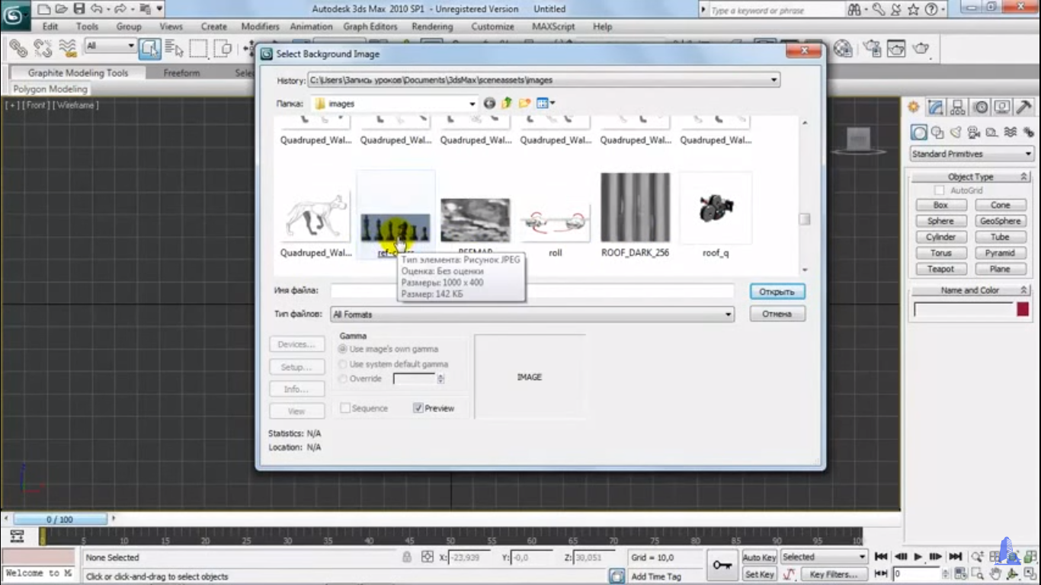Open the Rendering menu
This screenshot has height=585, width=1041.
click(x=432, y=27)
